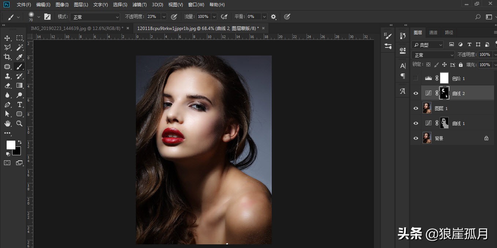Viewport: 497px width, 248px height.
Task: Open the Paragraph panel icon
Action: (403, 76)
